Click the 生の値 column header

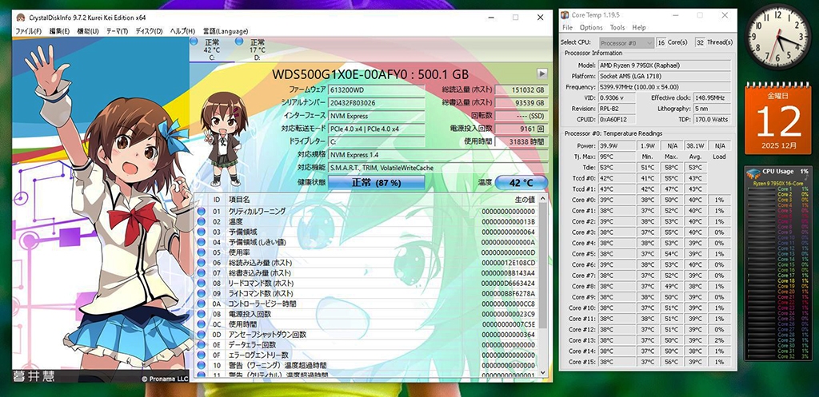tap(524, 199)
